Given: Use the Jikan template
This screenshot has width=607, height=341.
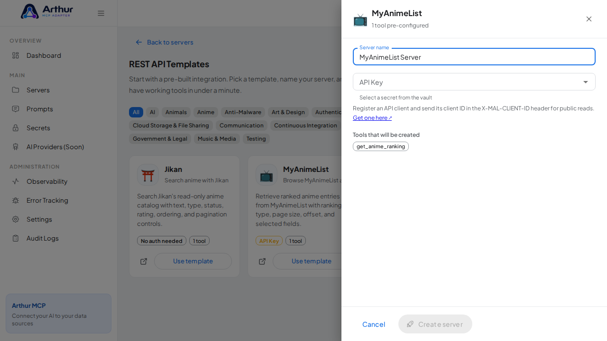Looking at the screenshot, I should (x=193, y=261).
